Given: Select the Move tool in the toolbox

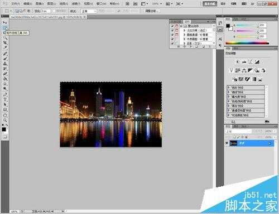Looking at the screenshot, I should pos(4,23).
